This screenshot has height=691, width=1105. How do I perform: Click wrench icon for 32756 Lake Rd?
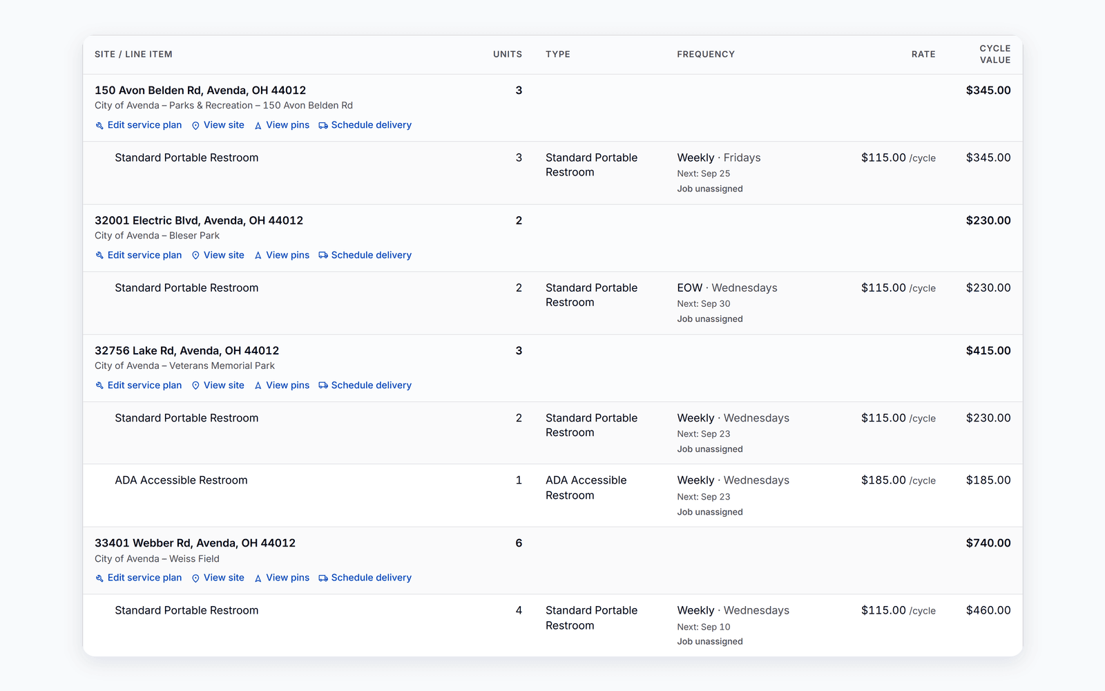point(99,386)
